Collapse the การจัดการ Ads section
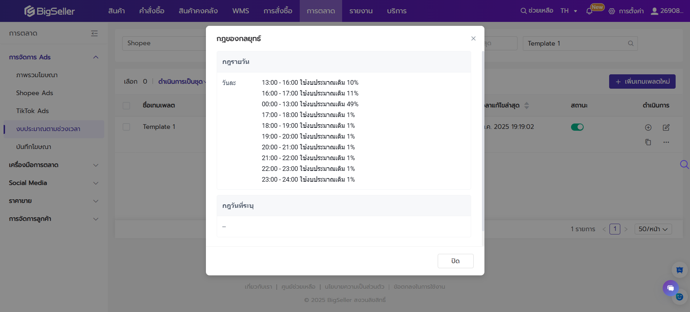The image size is (690, 312). click(96, 57)
